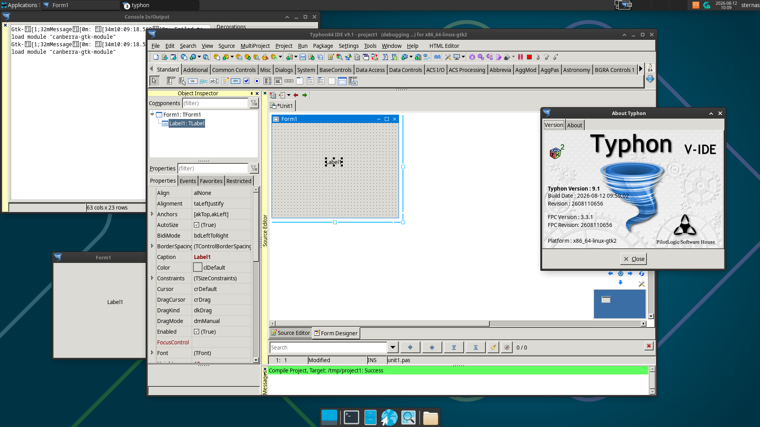Toggle the AutoSize property checkbox

(197, 225)
